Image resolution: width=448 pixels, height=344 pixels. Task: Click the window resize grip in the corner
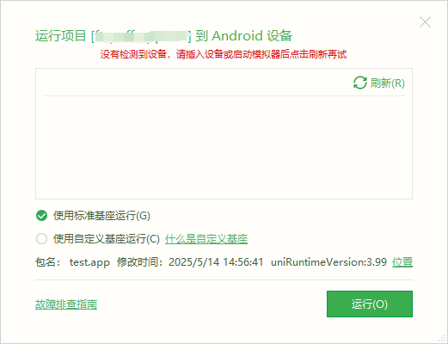443,339
